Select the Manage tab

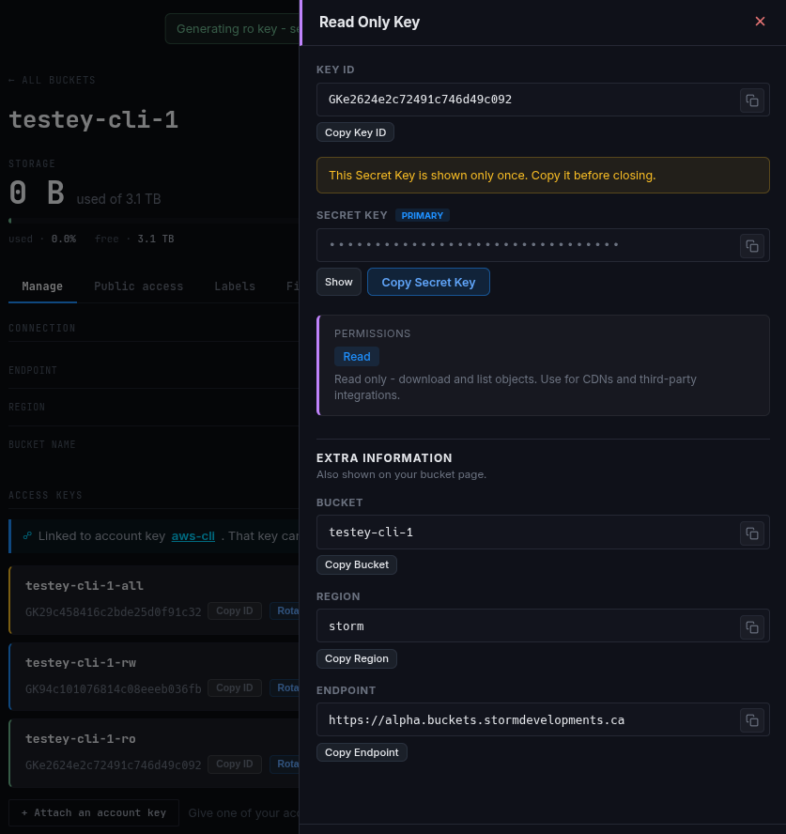point(42,286)
